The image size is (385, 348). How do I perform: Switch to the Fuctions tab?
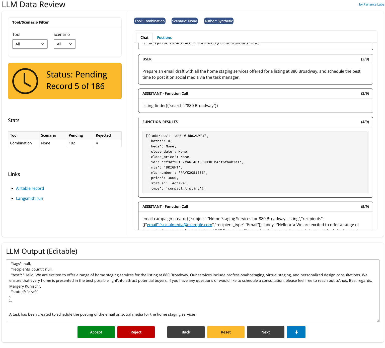click(164, 38)
